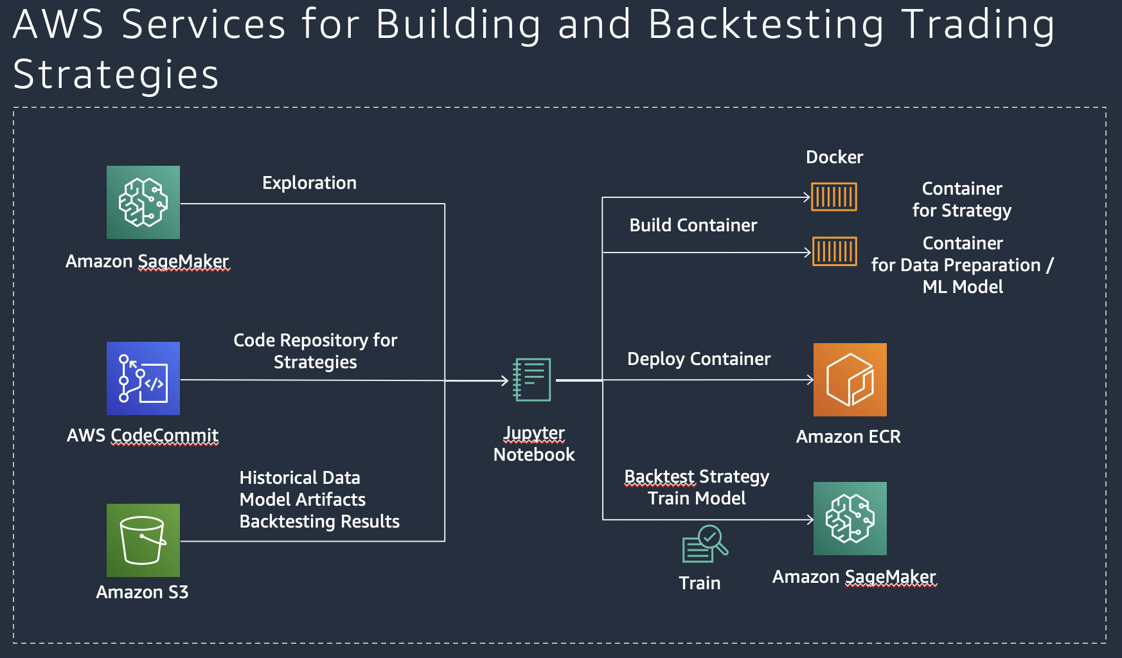Select the 'Historical Data' line

(x=299, y=477)
